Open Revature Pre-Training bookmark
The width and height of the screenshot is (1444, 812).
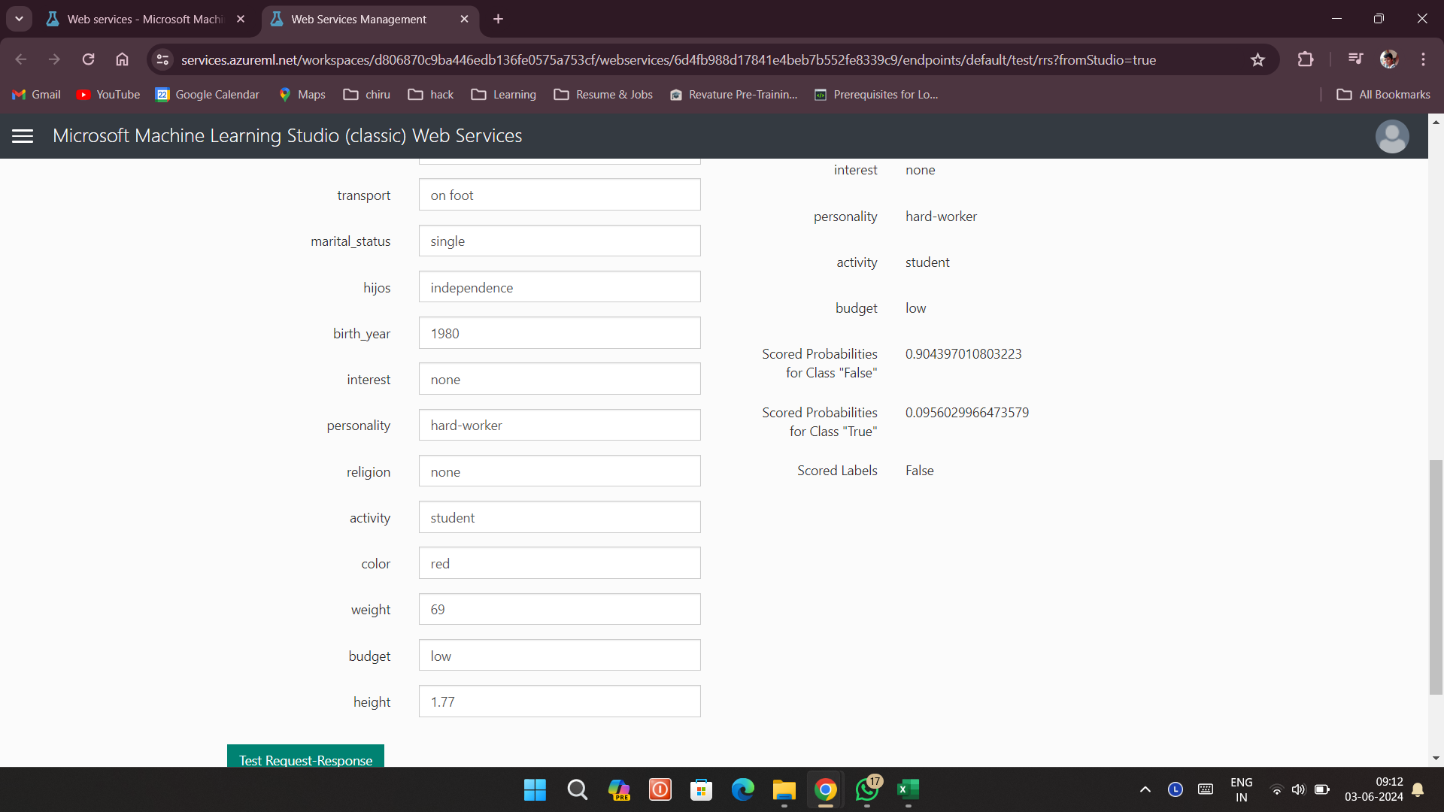pos(733,95)
